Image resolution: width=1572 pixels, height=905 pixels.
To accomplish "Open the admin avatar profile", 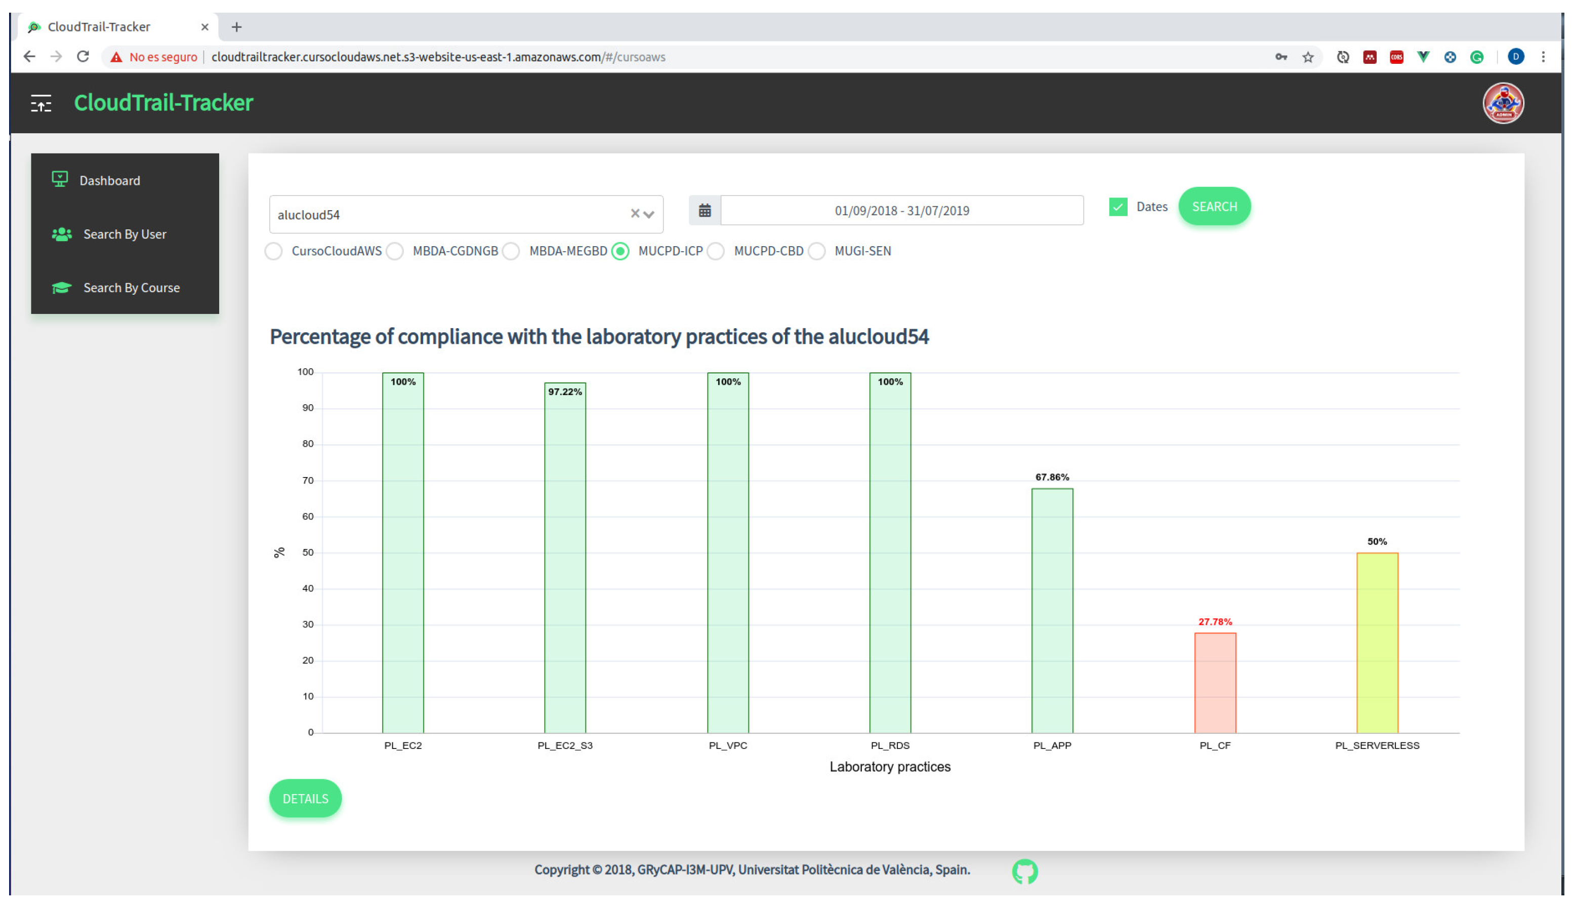I will point(1503,103).
